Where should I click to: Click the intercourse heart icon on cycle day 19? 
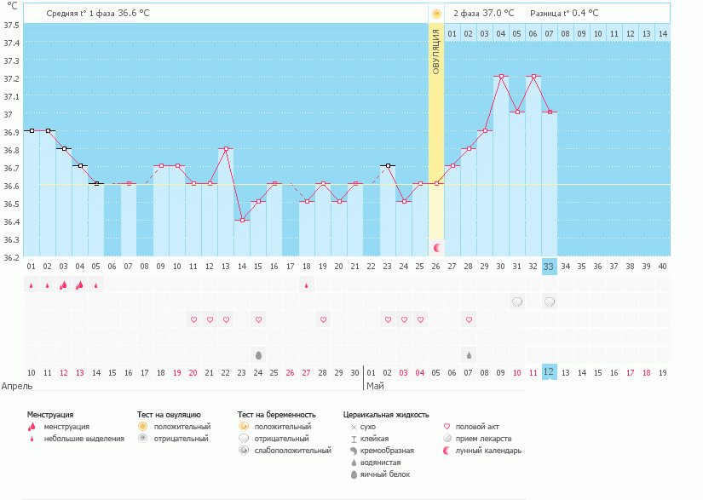323,319
